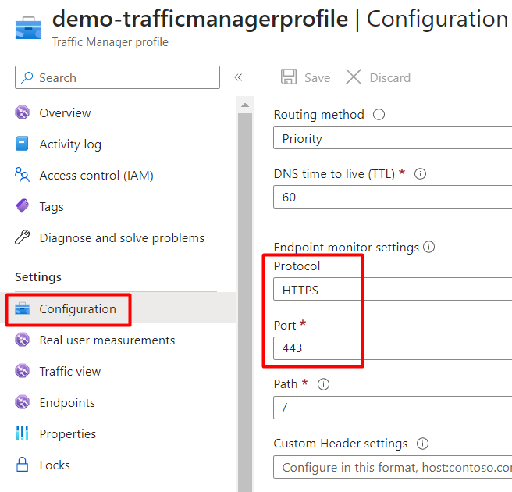Click the magnifier icon in Search box
Image resolution: width=512 pixels, height=492 pixels.
27,78
